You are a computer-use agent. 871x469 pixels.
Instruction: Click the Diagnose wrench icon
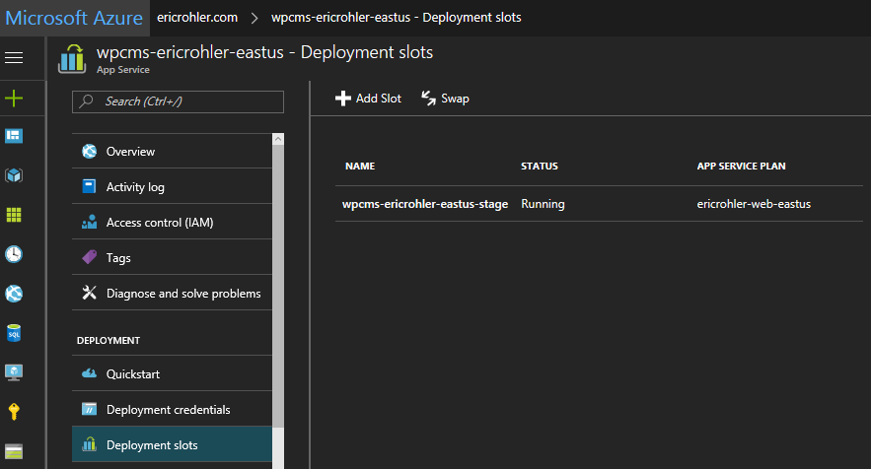click(90, 293)
